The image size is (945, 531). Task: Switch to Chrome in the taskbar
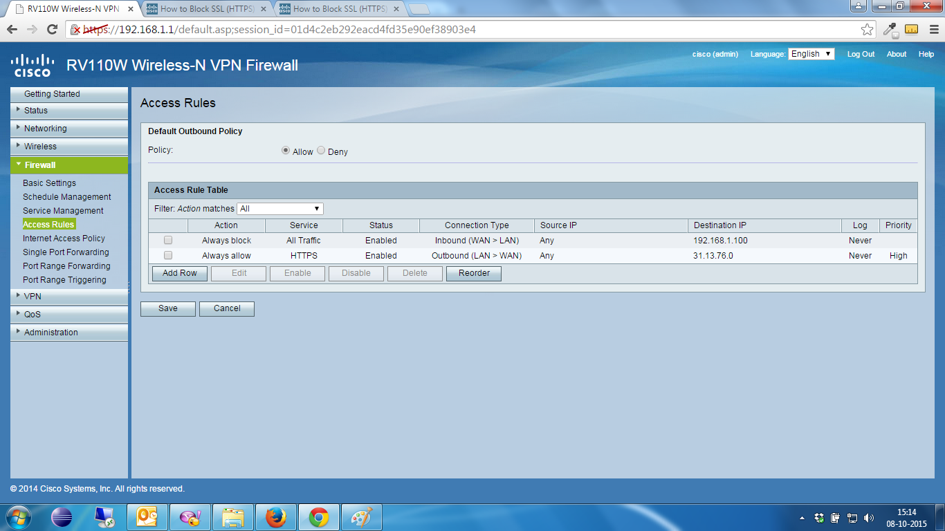point(319,517)
